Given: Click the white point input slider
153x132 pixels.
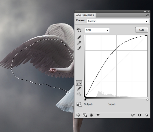Looking at the screenshot, I should tap(147, 100).
